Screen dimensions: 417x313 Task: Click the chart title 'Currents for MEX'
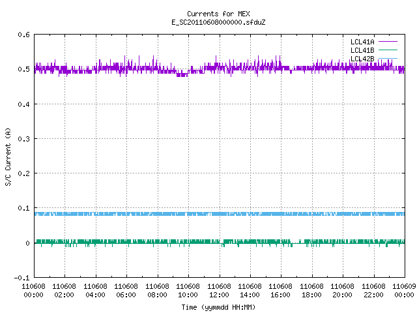218,14
